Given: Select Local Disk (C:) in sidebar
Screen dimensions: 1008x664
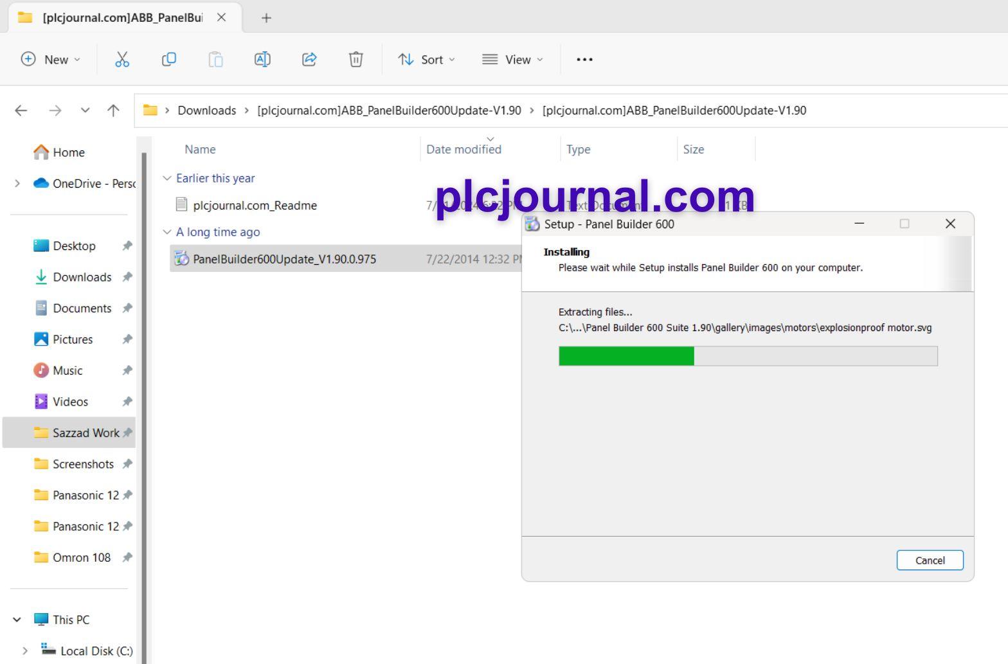Looking at the screenshot, I should pyautogui.click(x=87, y=651).
